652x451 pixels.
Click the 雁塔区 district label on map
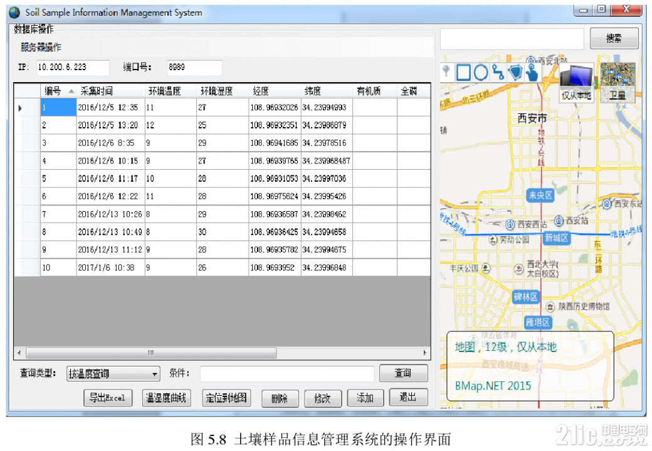(x=538, y=322)
